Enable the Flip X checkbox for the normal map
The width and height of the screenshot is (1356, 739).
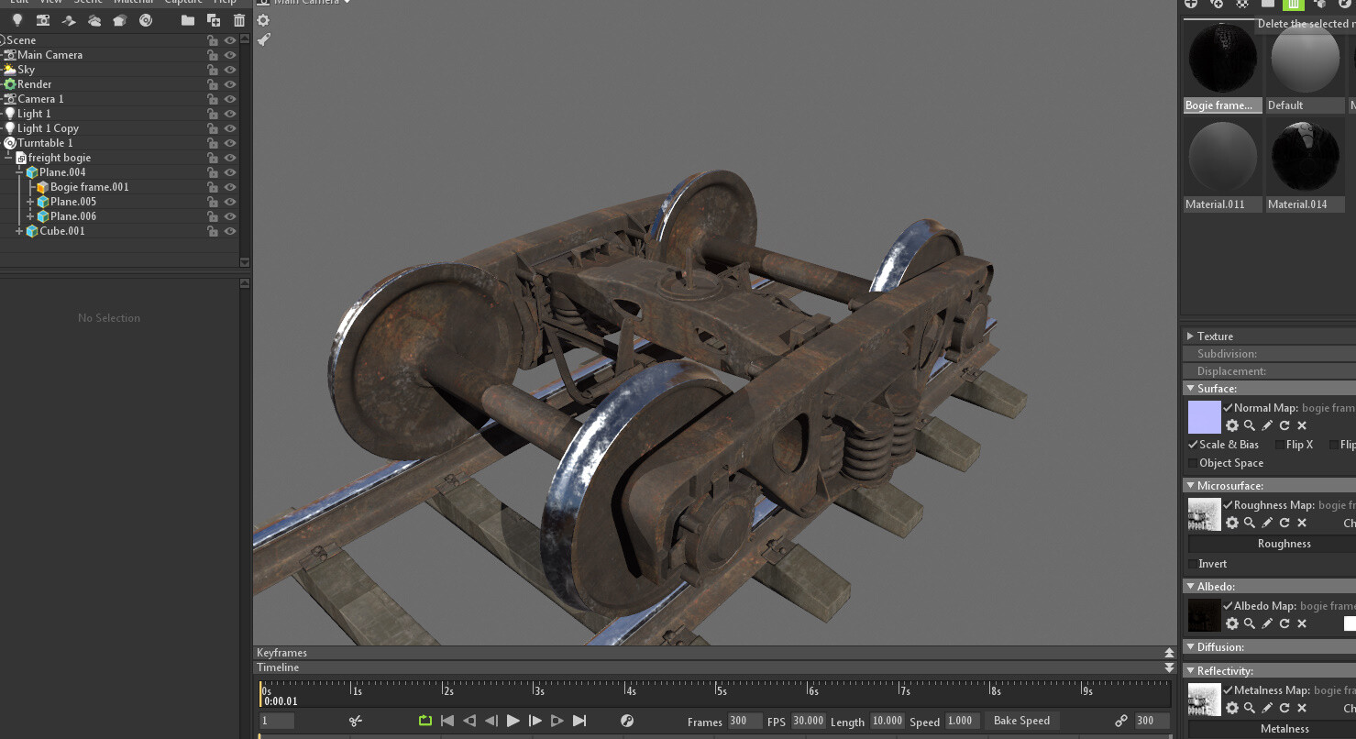(x=1282, y=445)
